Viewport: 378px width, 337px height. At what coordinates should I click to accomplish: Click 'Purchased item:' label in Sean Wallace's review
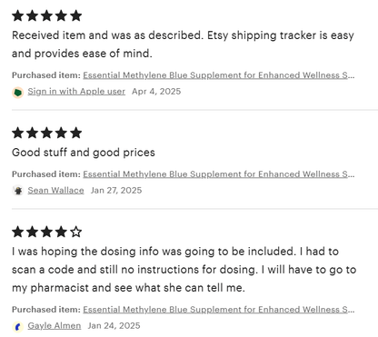46,174
